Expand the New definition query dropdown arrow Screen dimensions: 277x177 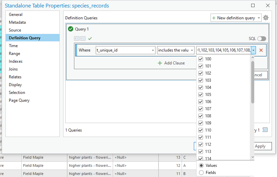(x=259, y=18)
